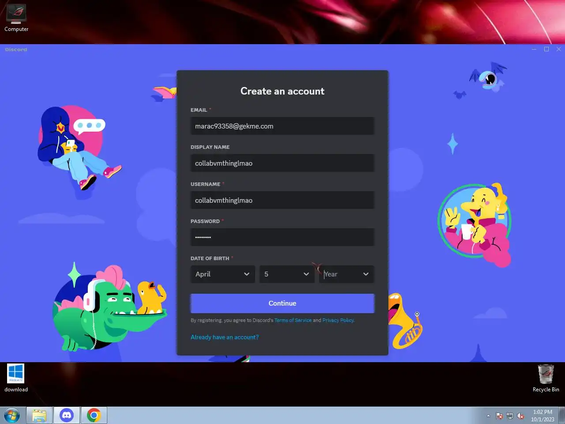Click the 'DISPLAY NAME' label
The height and width of the screenshot is (424, 565).
coord(210,147)
